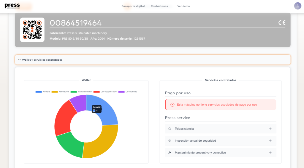Click the 'Press service' heading
304x168 pixels.
pyautogui.click(x=178, y=118)
